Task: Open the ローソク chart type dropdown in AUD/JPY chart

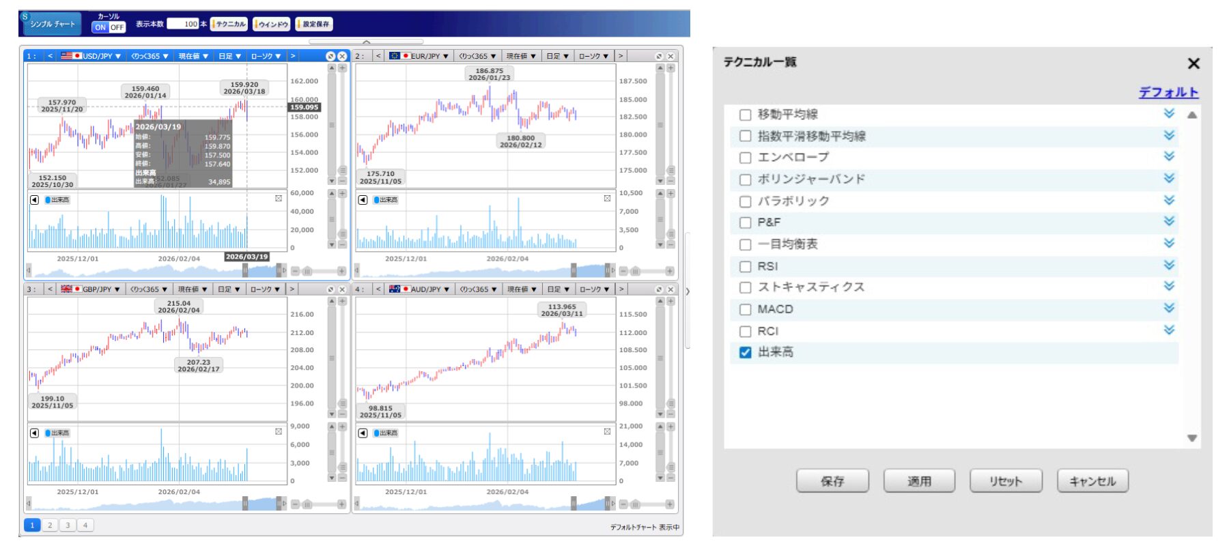Action: 593,289
